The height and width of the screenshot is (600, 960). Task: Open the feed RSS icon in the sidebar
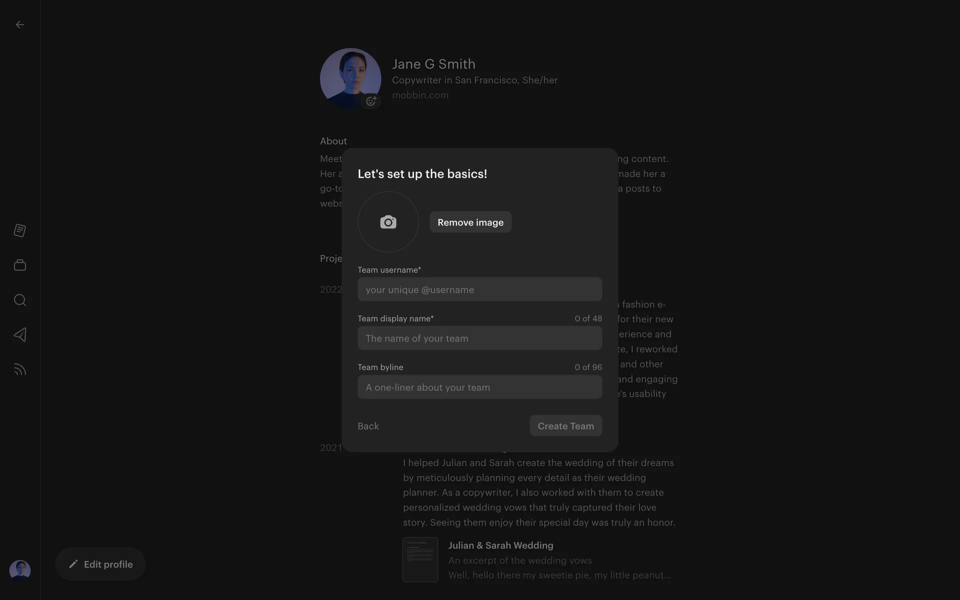coord(20,369)
